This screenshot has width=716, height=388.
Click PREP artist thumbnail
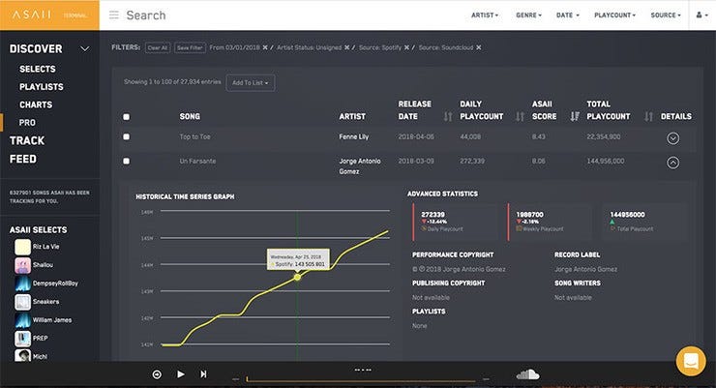[x=23, y=339]
